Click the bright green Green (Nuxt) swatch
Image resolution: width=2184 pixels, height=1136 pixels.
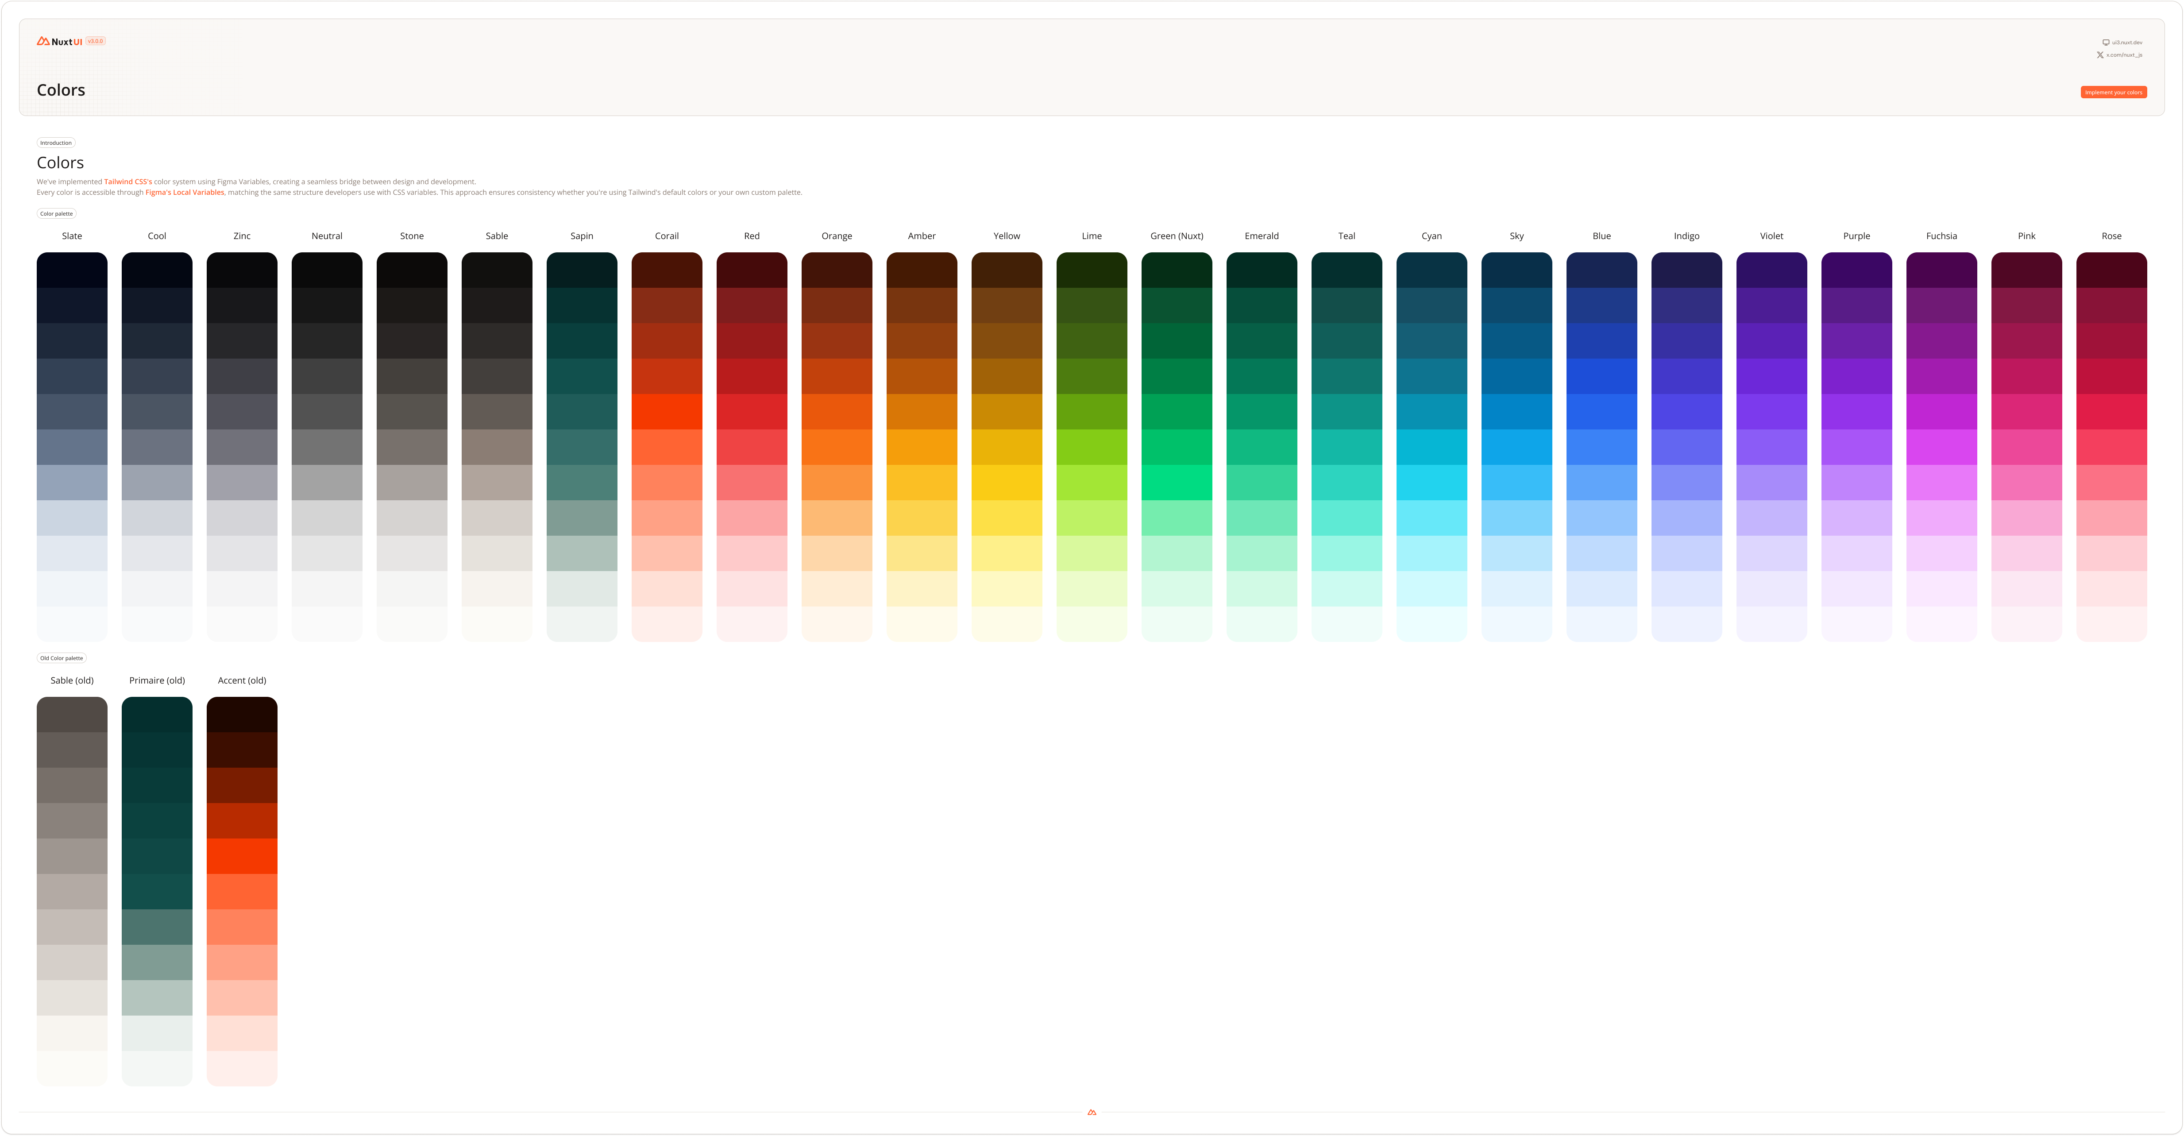[1177, 483]
